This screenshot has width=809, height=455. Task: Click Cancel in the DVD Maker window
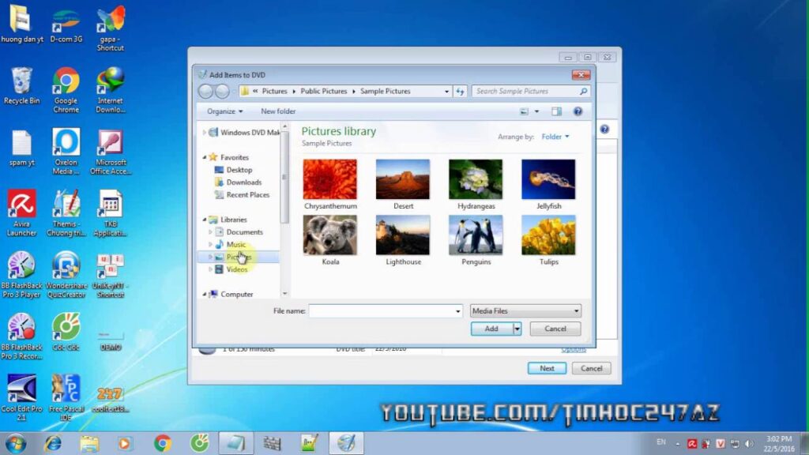tap(591, 368)
